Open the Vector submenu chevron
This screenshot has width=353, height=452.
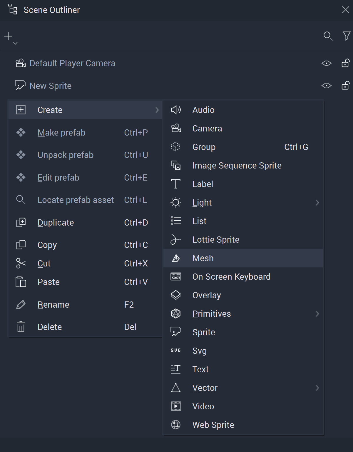pyautogui.click(x=317, y=388)
